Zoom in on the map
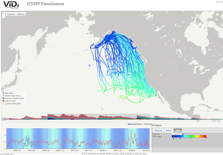Viewport: 223px width, 155px height. 4,14
